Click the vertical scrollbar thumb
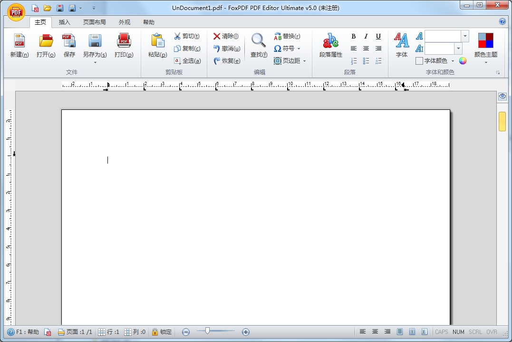Screen dimensions: 512x342 502,121
